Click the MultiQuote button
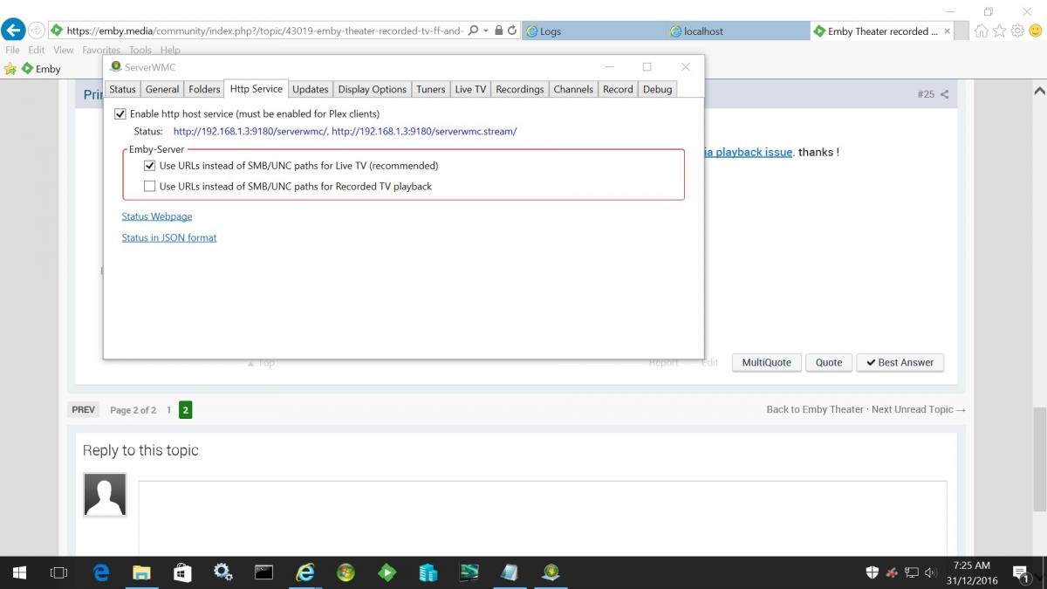 pyautogui.click(x=766, y=362)
